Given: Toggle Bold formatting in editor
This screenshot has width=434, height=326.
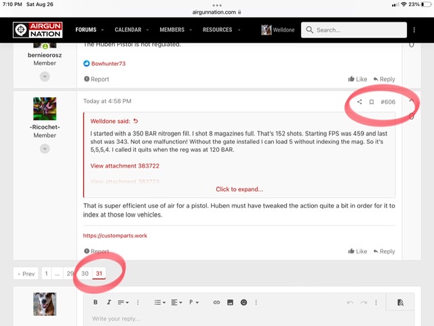Looking at the screenshot, I should tap(95, 302).
